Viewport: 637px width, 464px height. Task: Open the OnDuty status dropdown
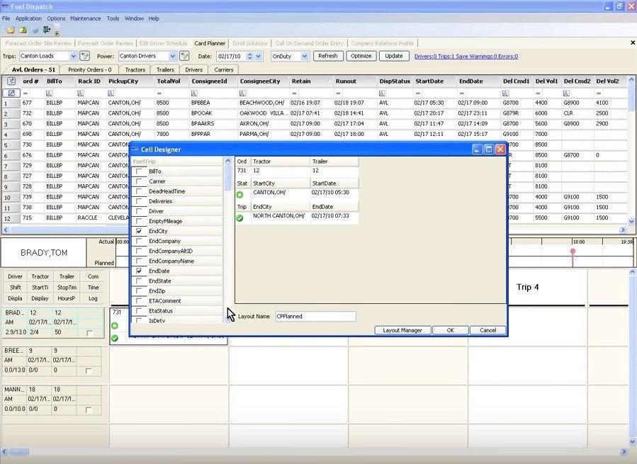pyautogui.click(x=306, y=56)
